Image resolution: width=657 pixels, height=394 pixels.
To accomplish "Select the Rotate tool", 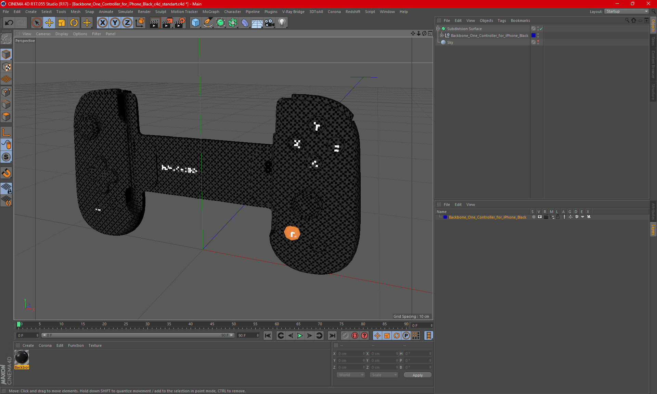I will tap(74, 23).
